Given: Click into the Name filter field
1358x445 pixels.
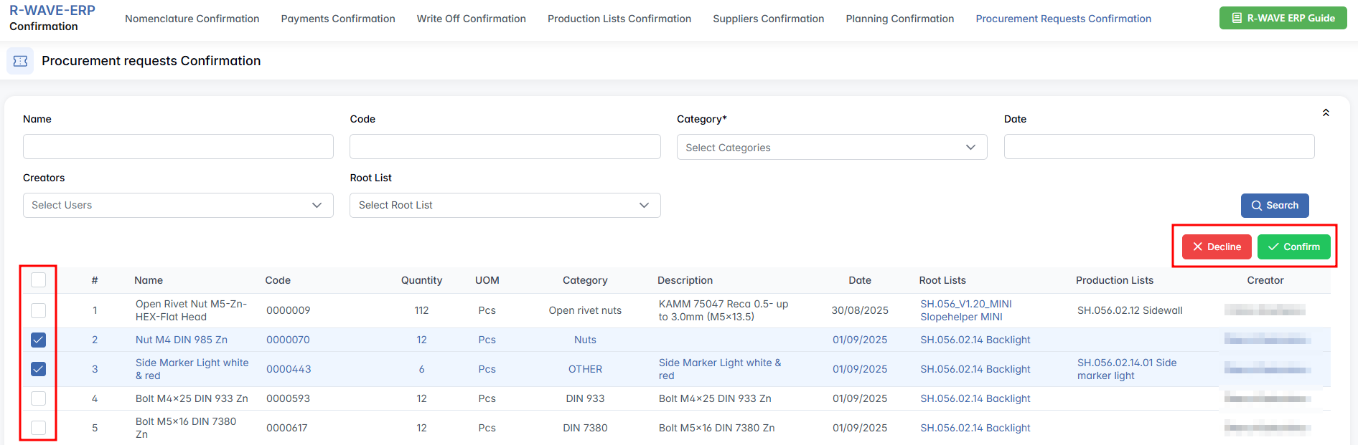Looking at the screenshot, I should (177, 147).
